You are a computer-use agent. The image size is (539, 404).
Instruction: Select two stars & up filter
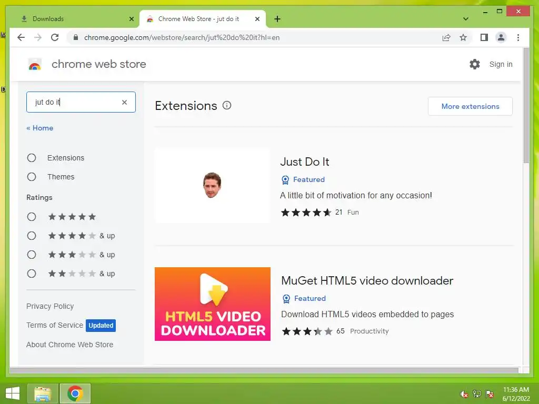(x=32, y=274)
